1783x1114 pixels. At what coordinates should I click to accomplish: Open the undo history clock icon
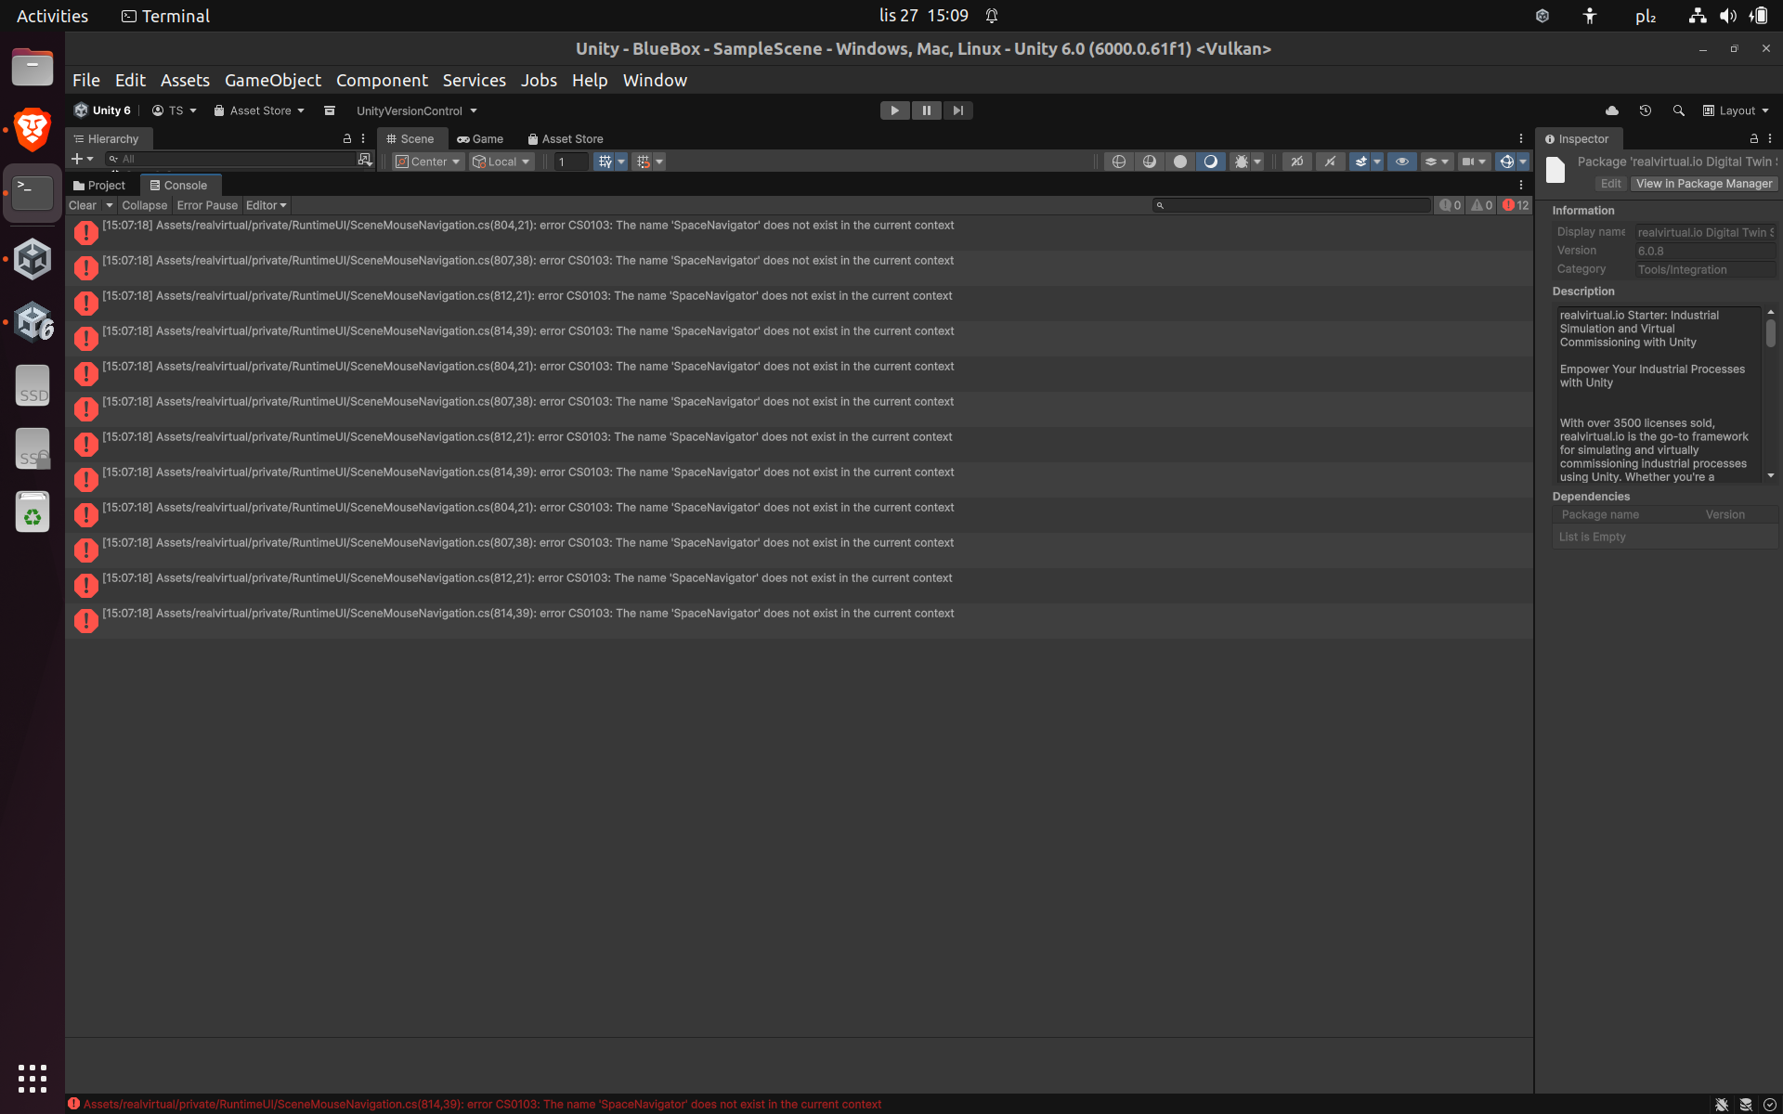coord(1646,110)
